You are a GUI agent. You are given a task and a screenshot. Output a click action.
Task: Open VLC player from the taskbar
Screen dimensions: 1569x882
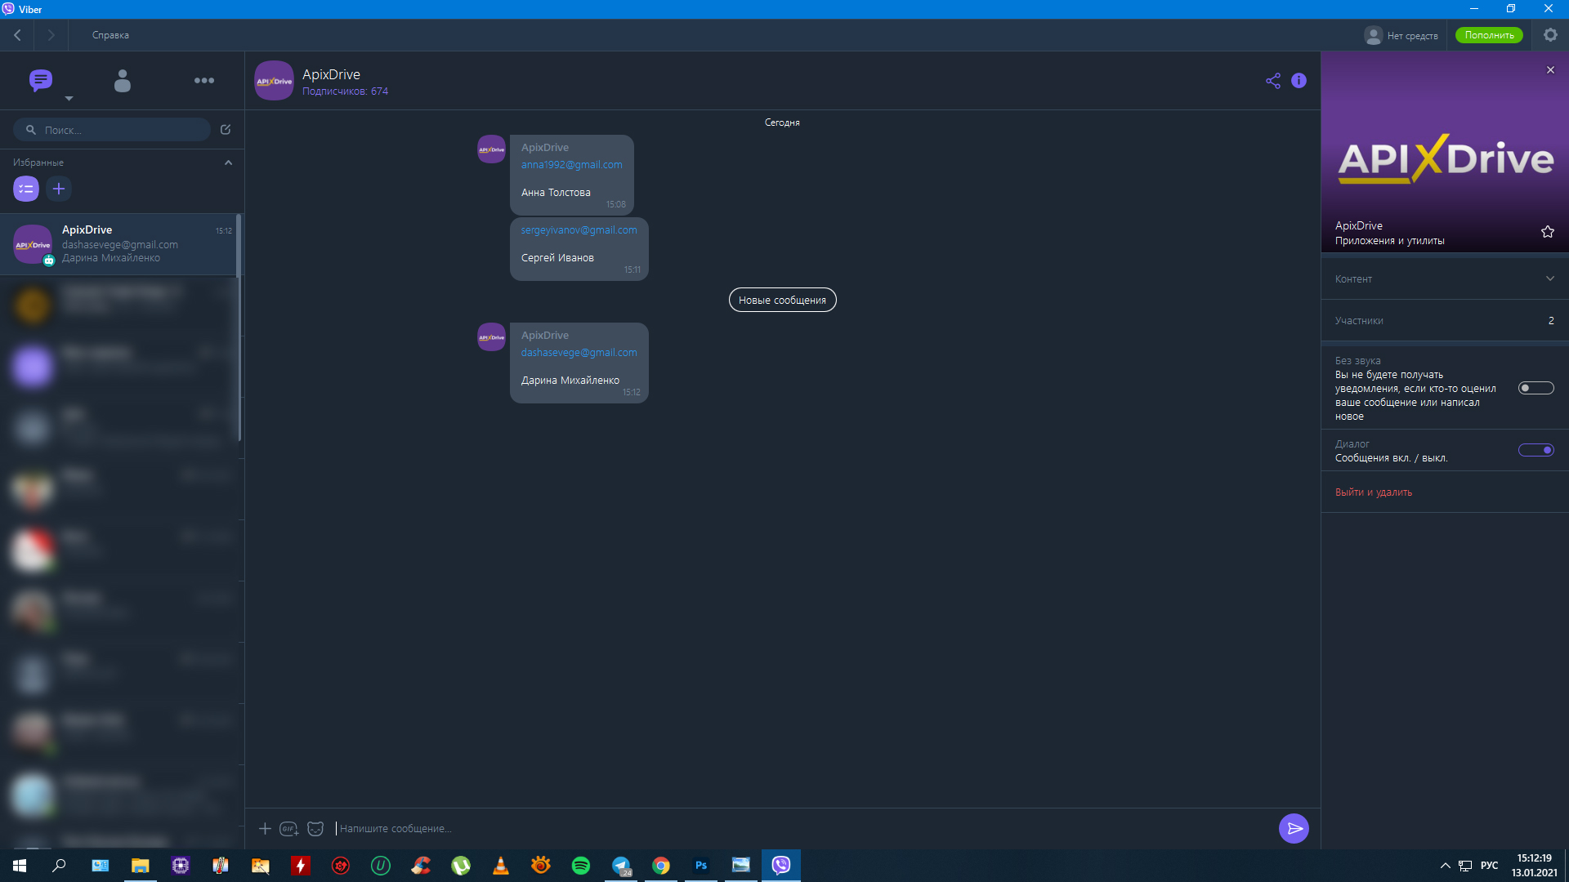pyautogui.click(x=501, y=866)
